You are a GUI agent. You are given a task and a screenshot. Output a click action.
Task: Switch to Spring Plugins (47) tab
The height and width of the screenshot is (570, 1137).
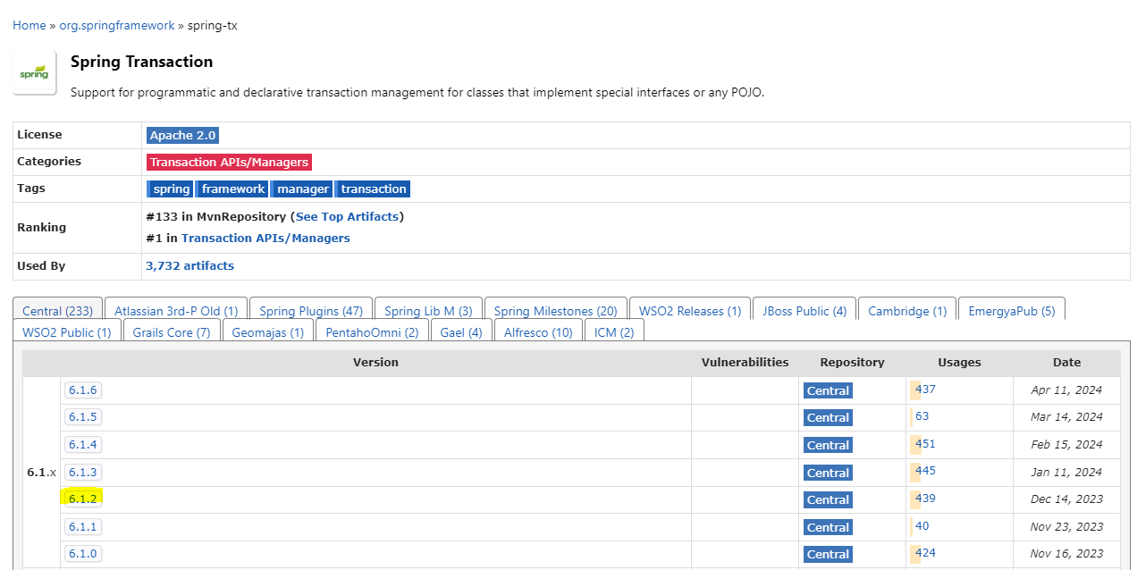coord(311,311)
